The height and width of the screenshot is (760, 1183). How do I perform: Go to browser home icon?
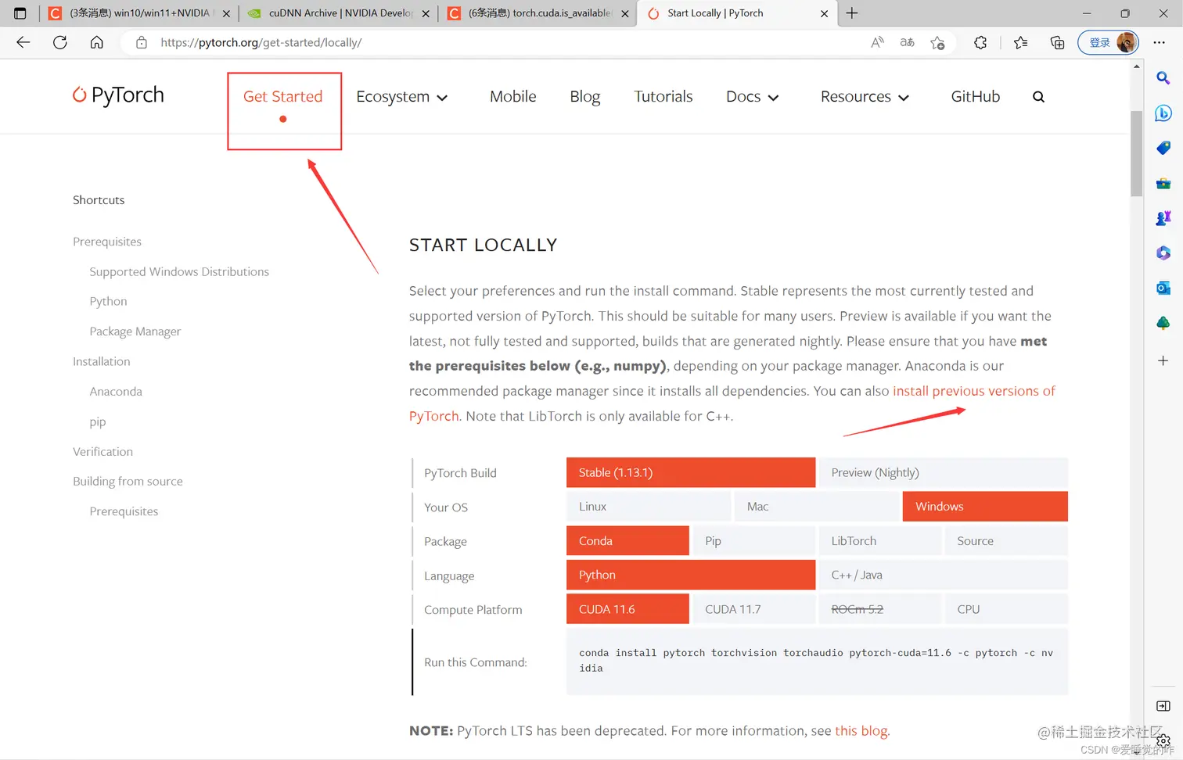pyautogui.click(x=96, y=42)
